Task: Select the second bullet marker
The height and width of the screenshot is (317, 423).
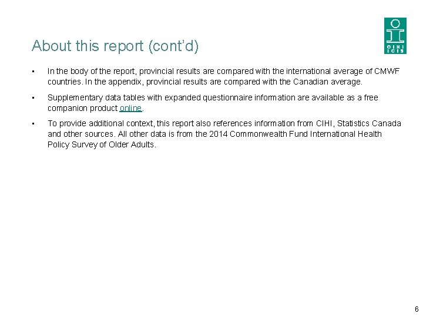Action: tap(34, 98)
